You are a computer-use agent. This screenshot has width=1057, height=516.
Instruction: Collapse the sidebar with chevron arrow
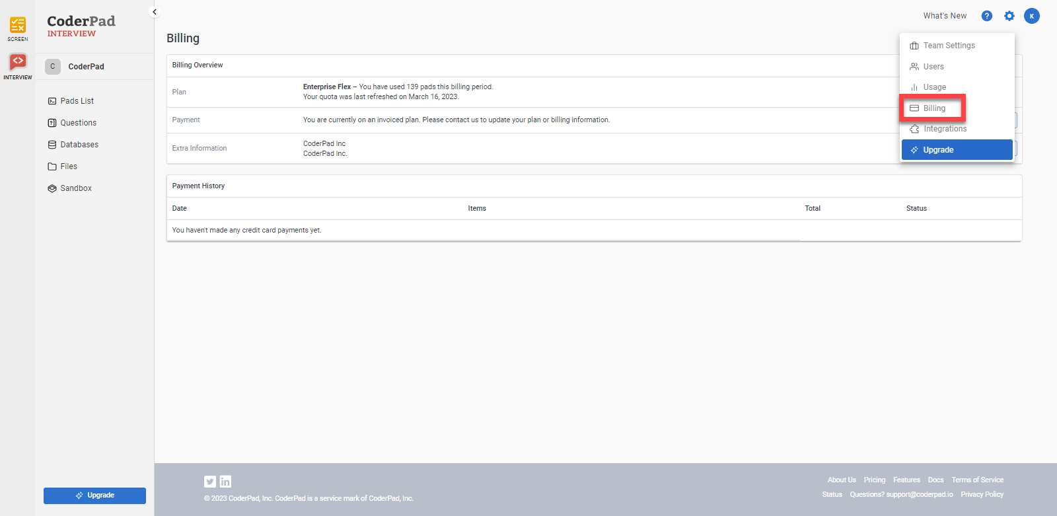[155, 12]
